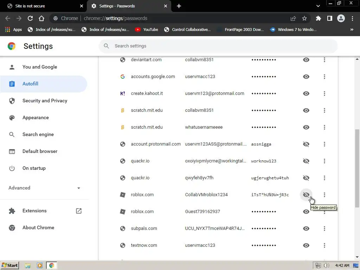This screenshot has height=270, width=360.
Task: Open the Chrome profile avatar
Action: click(x=341, y=18)
